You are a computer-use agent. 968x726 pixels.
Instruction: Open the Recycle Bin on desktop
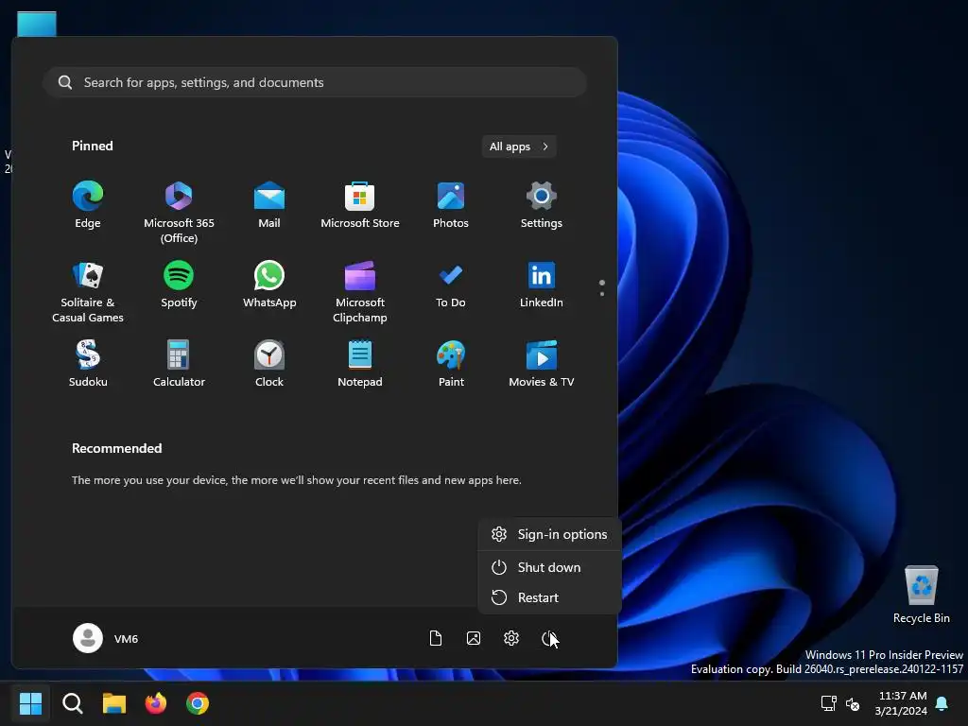point(921,595)
